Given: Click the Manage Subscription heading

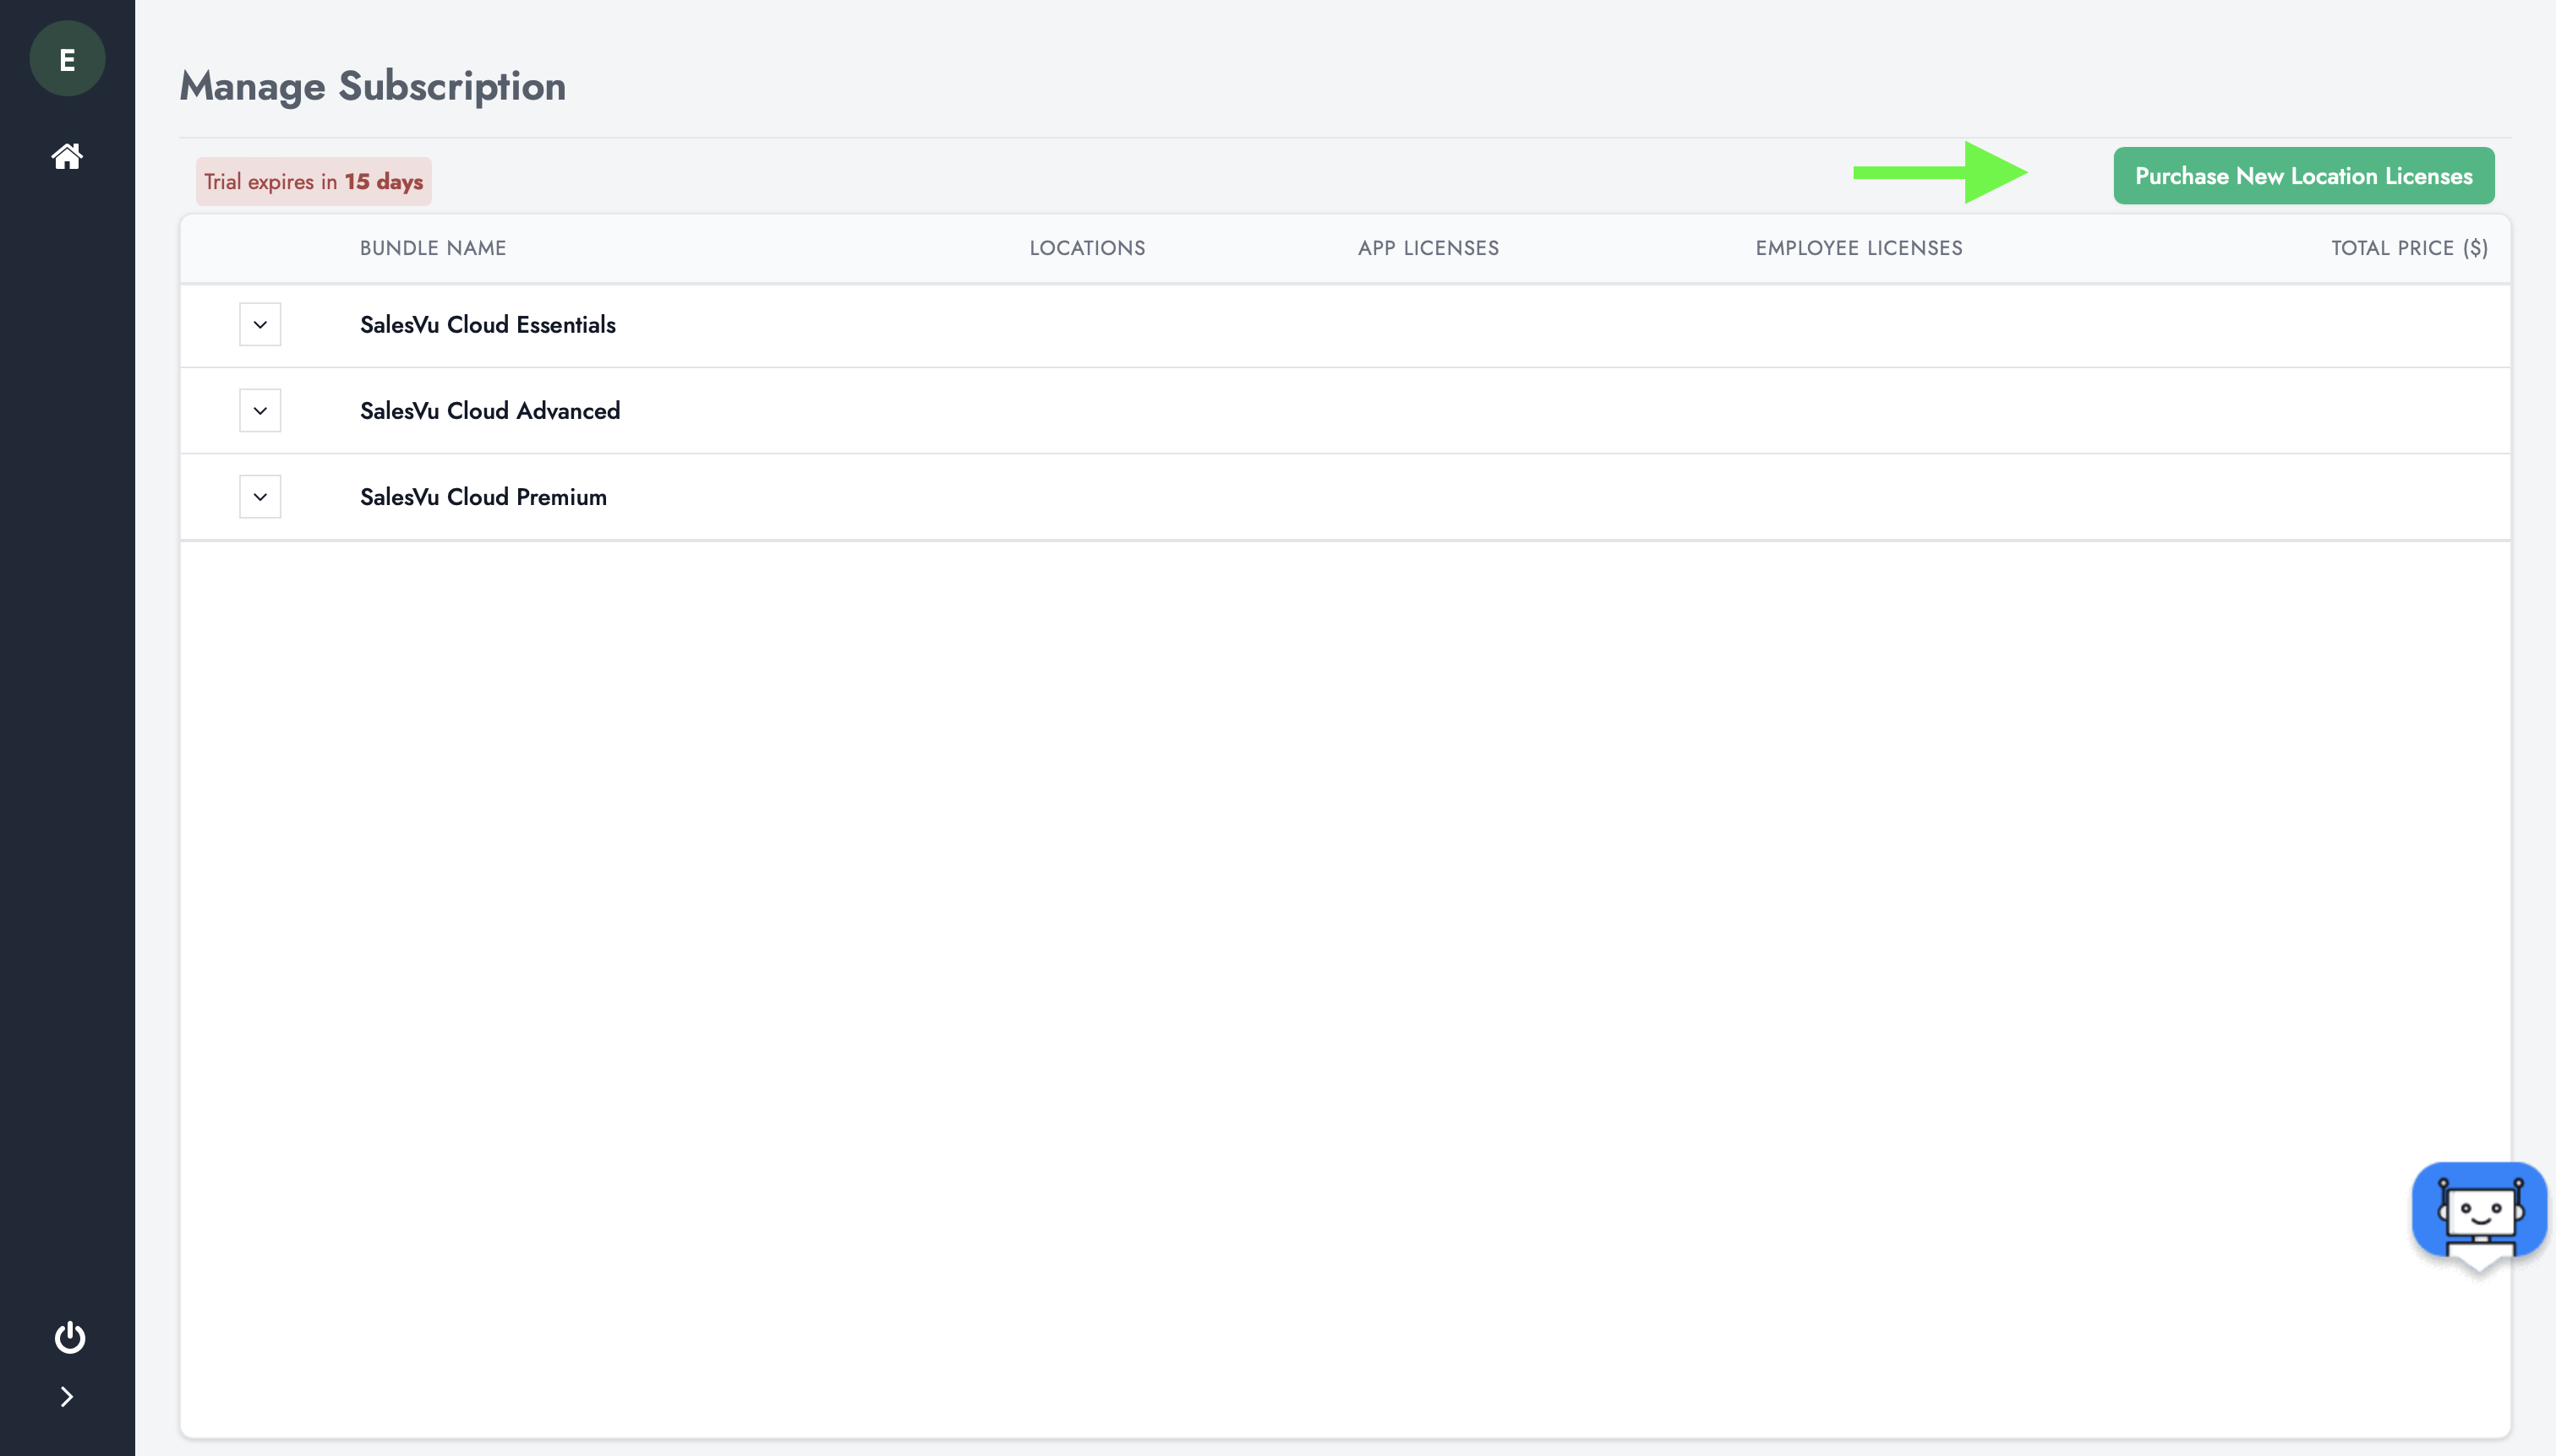Looking at the screenshot, I should 372,87.
